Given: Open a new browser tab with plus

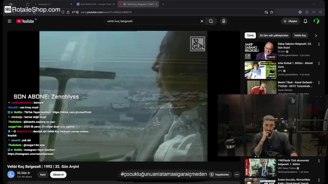Looking at the screenshot, I should point(163,4).
